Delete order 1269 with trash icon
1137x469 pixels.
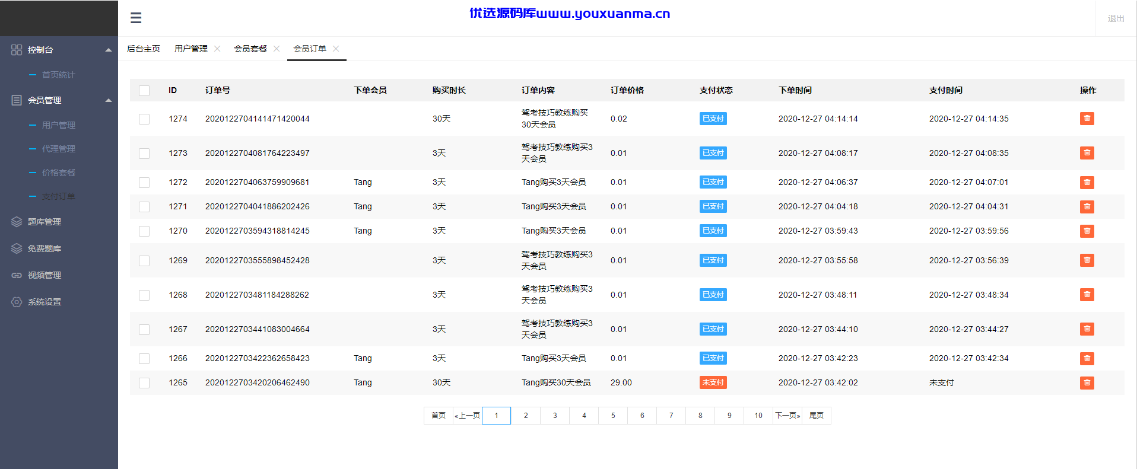coord(1087,260)
